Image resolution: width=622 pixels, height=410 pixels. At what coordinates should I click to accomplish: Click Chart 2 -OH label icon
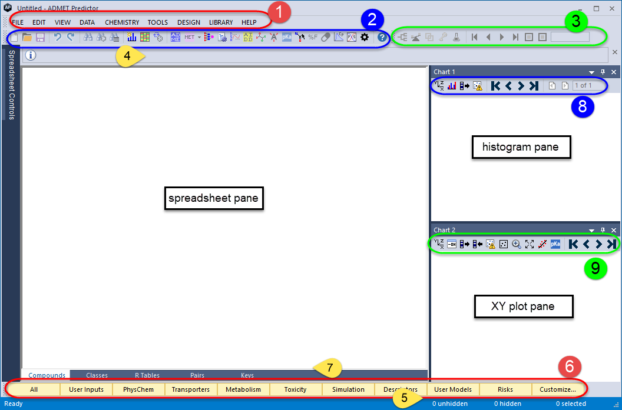pyautogui.click(x=452, y=244)
